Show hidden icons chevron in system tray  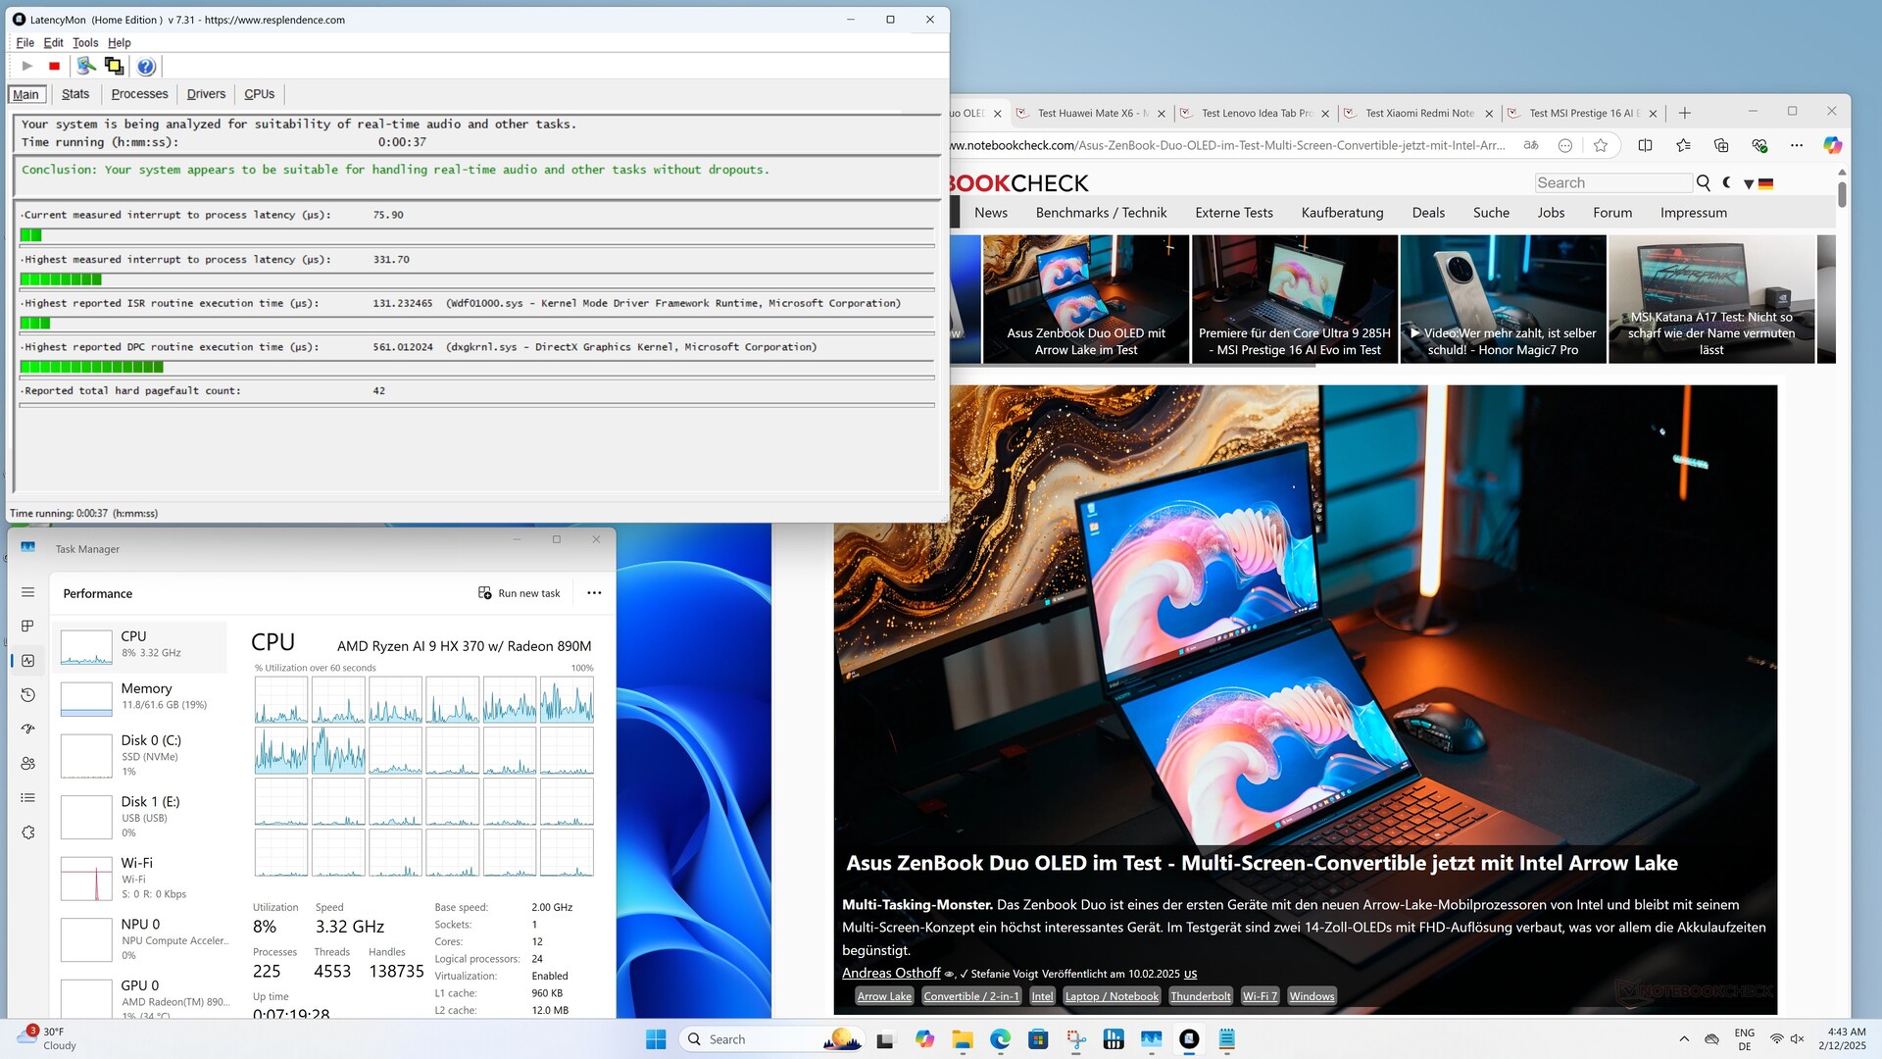tap(1684, 1039)
